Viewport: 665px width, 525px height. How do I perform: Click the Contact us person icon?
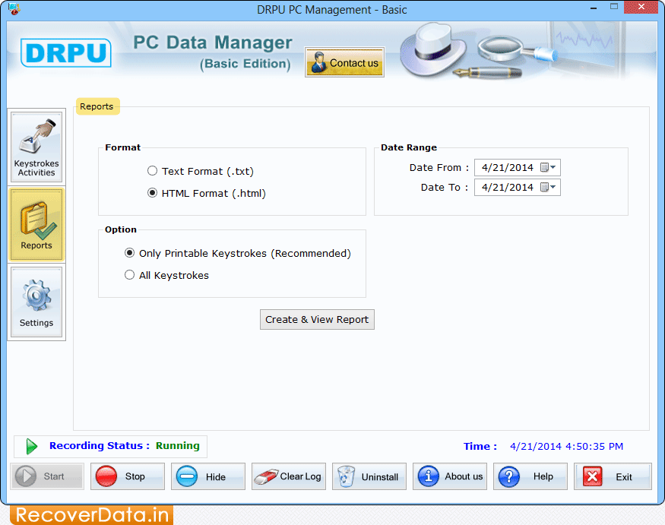(x=318, y=62)
